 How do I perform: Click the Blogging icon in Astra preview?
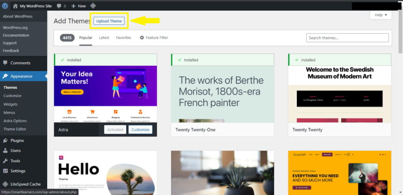tap(116, 112)
